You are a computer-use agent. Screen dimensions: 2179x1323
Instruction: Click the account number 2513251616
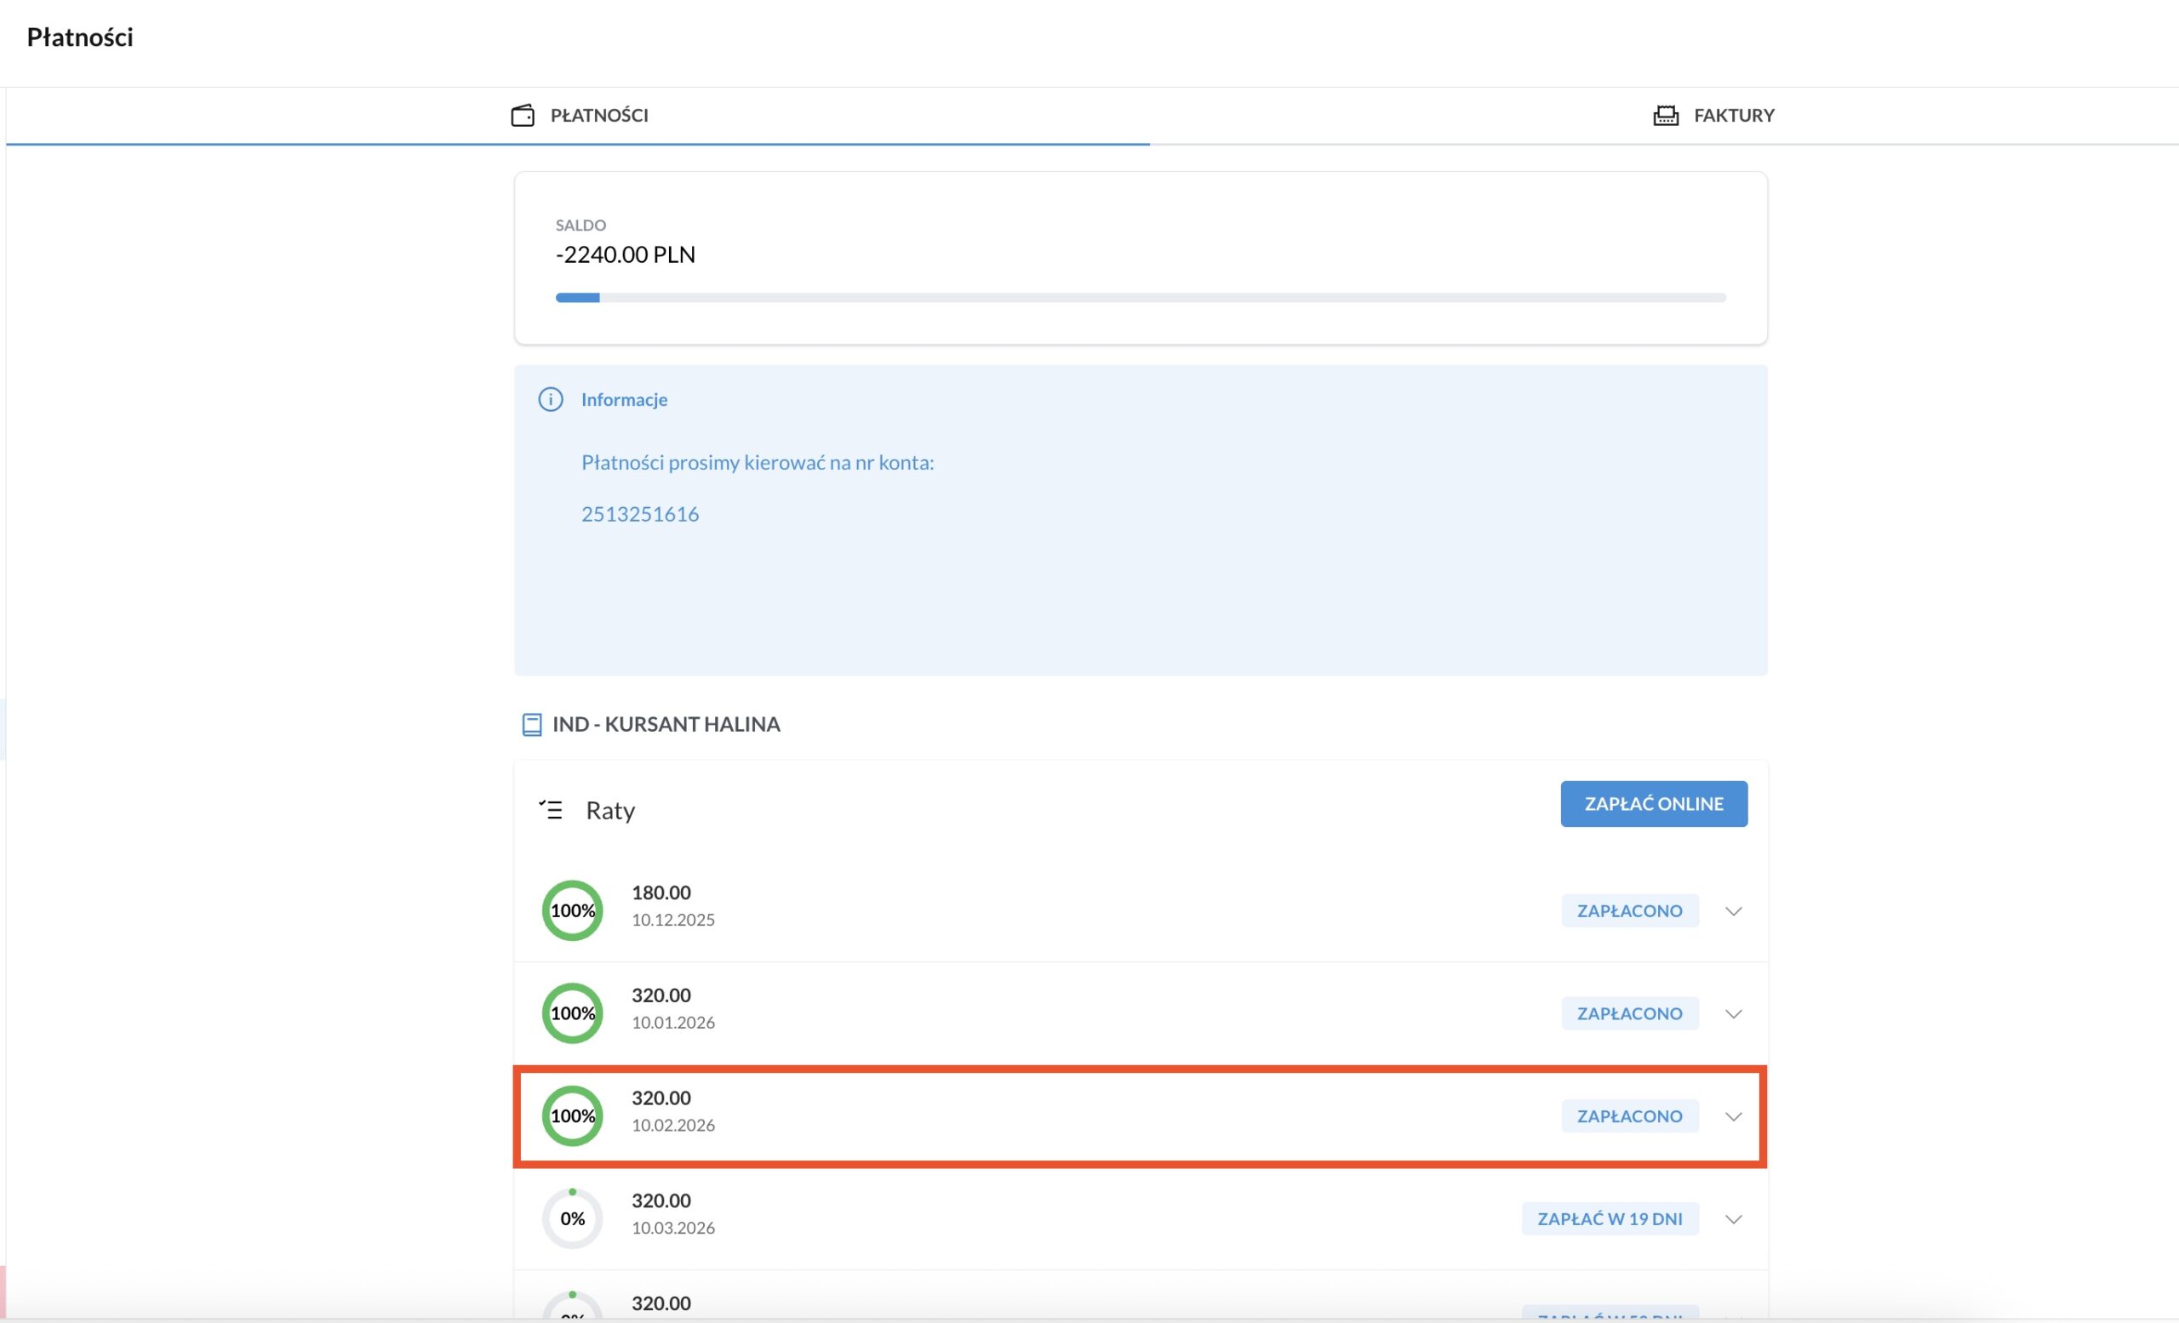[x=639, y=515]
